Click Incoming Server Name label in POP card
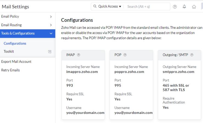The image size is (203, 123). pyautogui.click(x=131, y=67)
